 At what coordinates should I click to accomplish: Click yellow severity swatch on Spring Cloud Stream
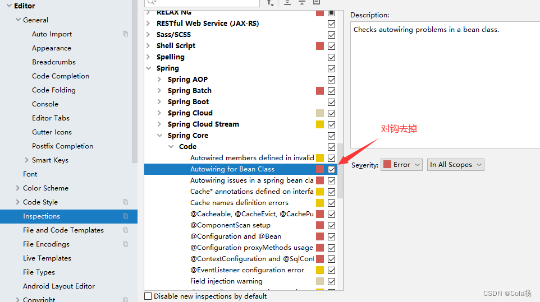(x=320, y=124)
